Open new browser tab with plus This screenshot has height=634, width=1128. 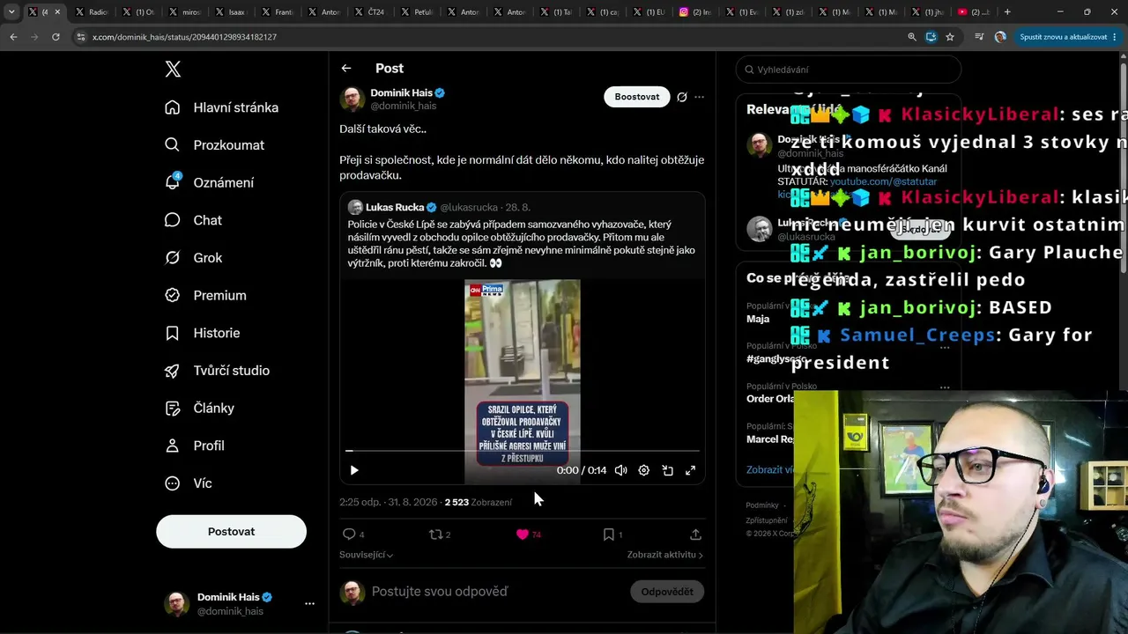1007,12
